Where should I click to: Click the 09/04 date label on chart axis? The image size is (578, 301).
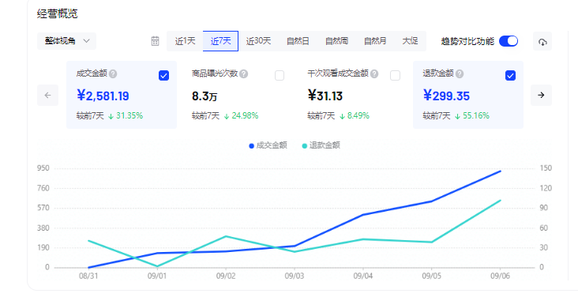pyautogui.click(x=363, y=276)
